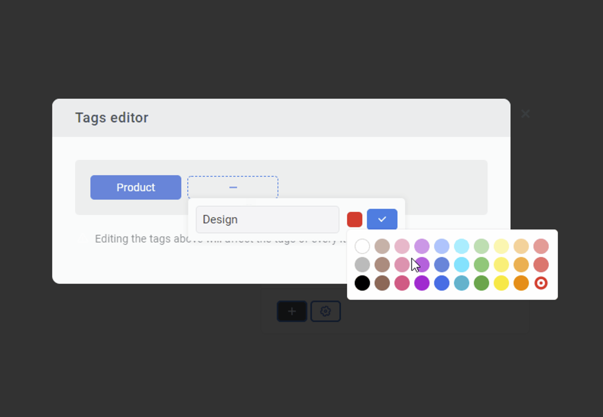Select the lightest pink swatch

(402, 246)
